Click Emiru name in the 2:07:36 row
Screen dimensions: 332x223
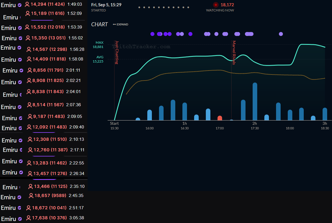point(9,107)
